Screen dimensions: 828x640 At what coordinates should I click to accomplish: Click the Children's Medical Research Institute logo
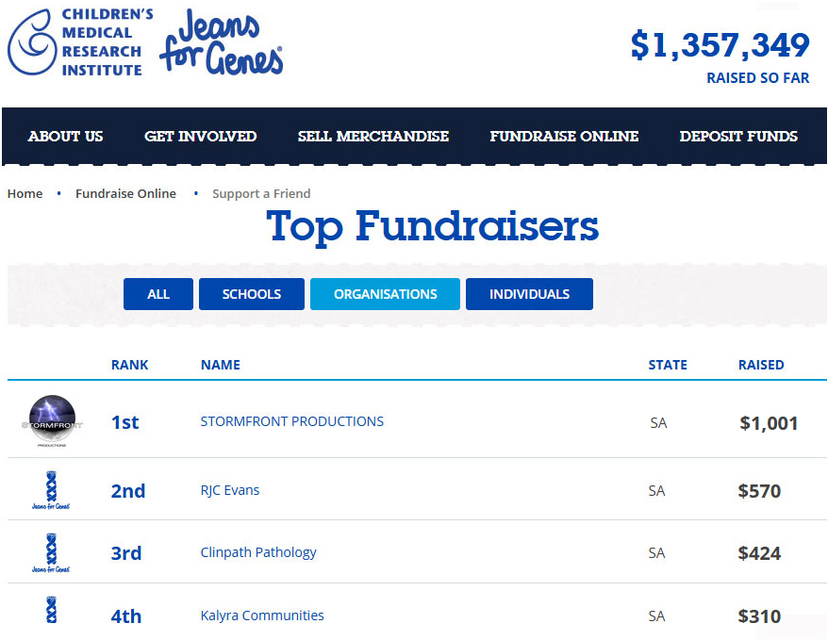[80, 42]
